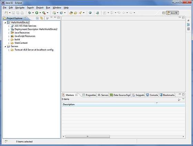Maximize the bottom Markers panel

183,94
